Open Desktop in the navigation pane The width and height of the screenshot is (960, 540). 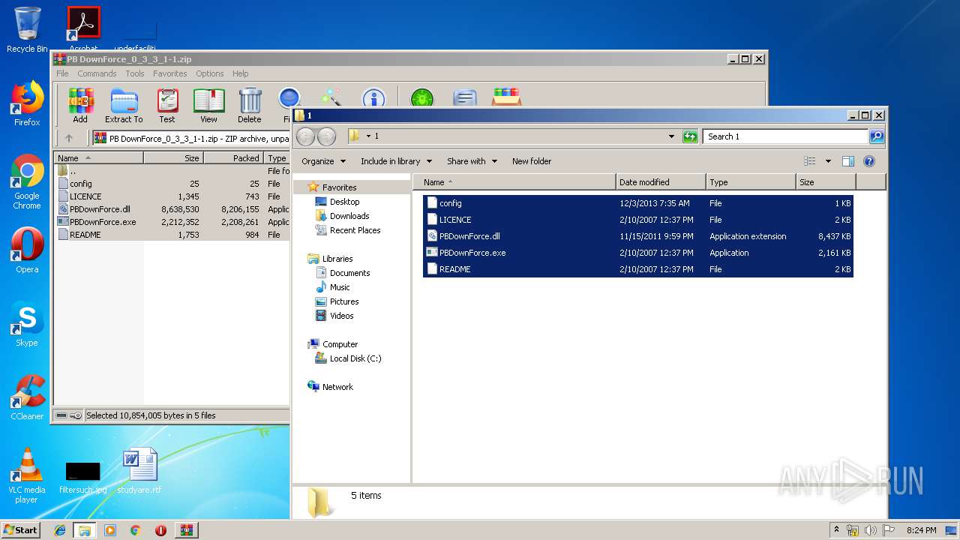click(344, 202)
